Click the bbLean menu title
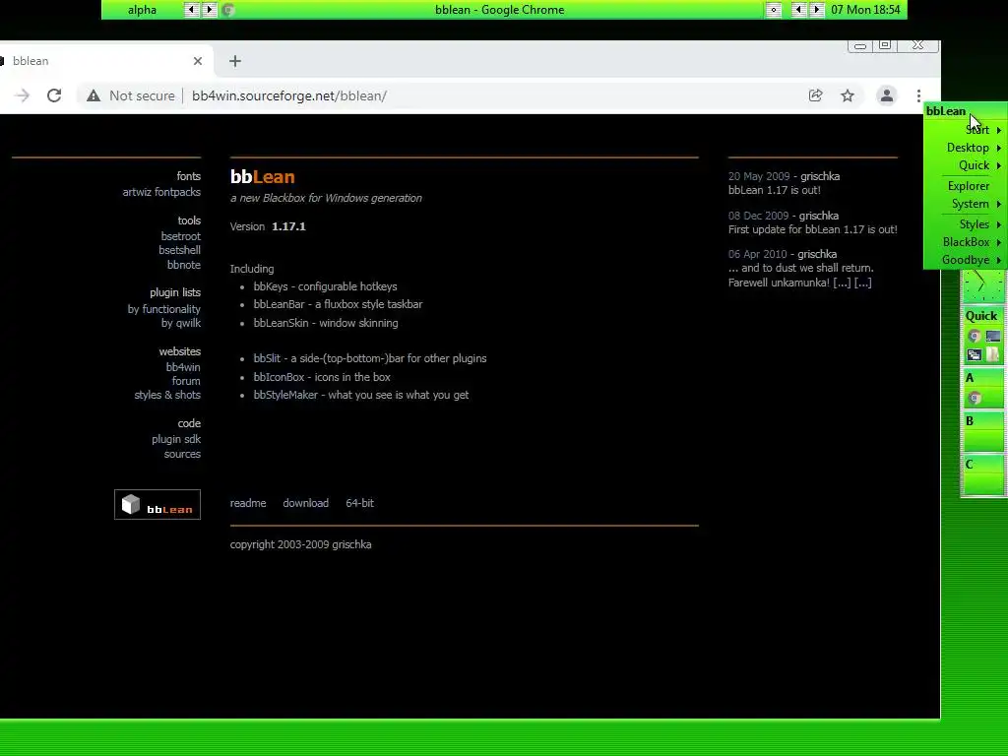The image size is (1008, 756). (965, 111)
